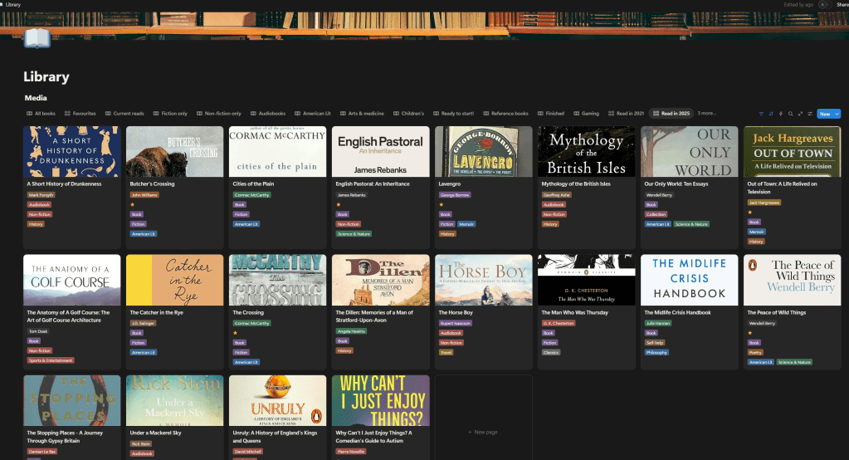Switch to the Favourites view tab
Viewport: 849px width, 460px height.
(80, 113)
